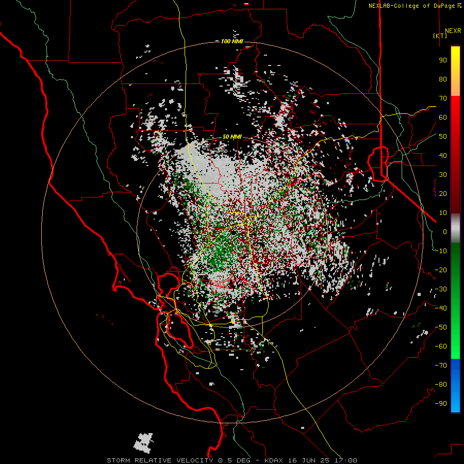Click the gray zero-velocity color bar segment

pyautogui.click(x=455, y=228)
